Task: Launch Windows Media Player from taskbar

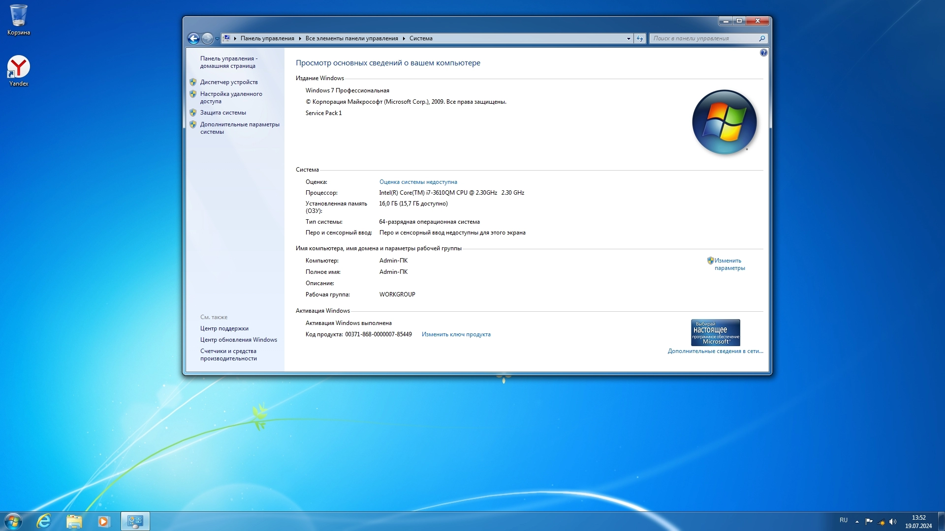Action: pyautogui.click(x=103, y=521)
